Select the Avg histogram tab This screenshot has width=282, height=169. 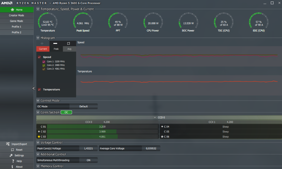pyautogui.click(x=69, y=49)
